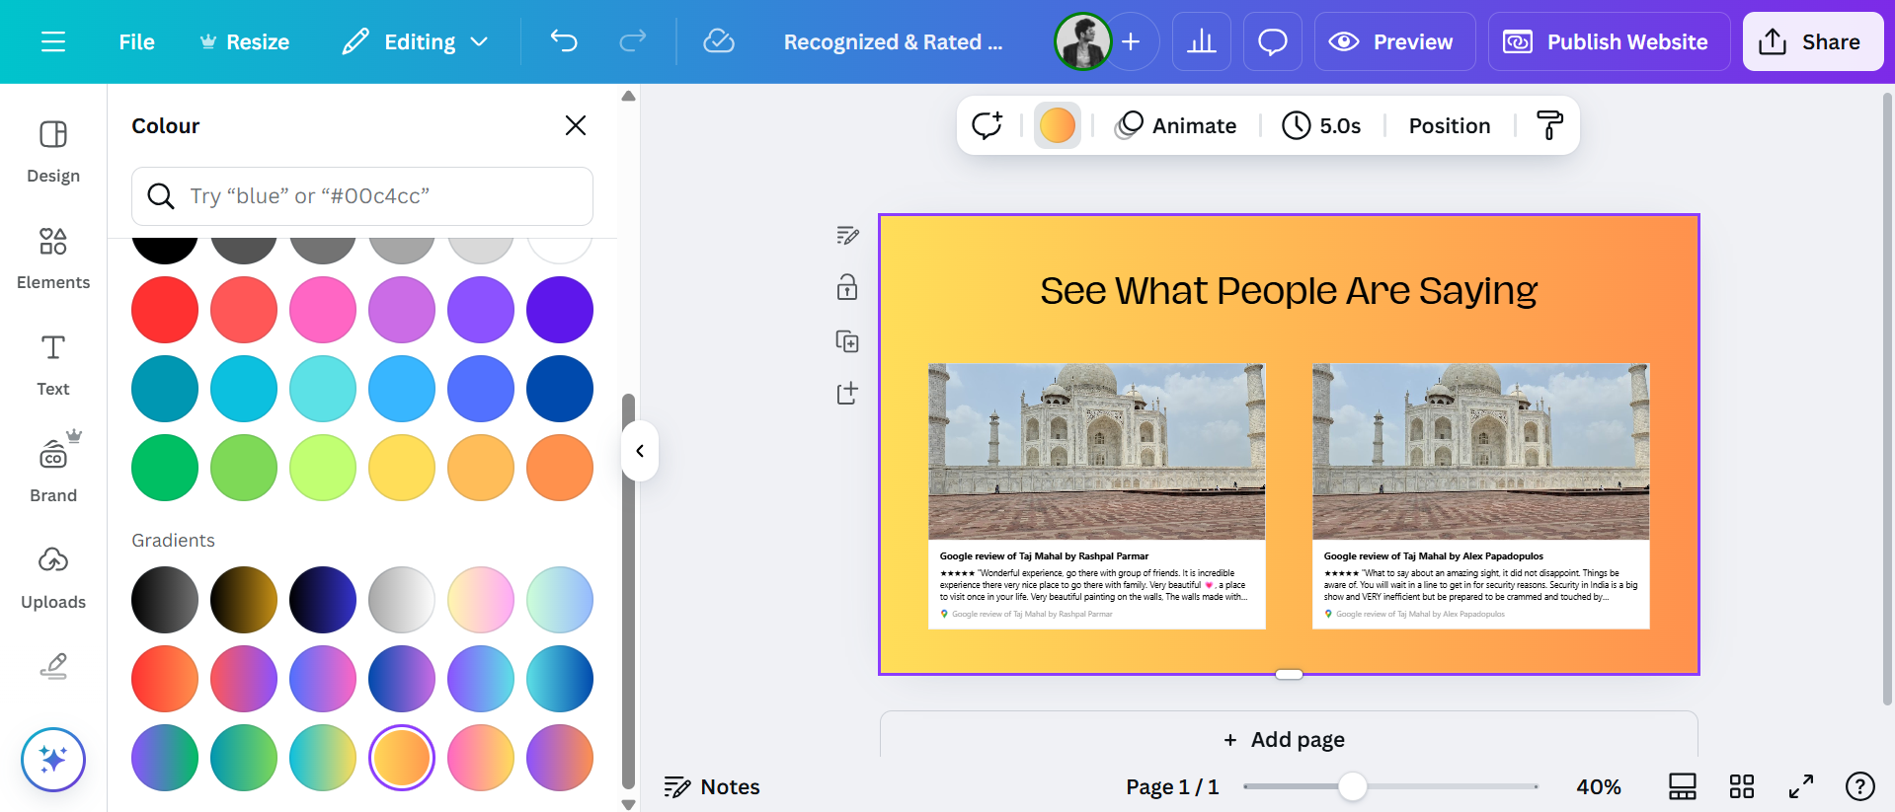1895x812 pixels.
Task: Launch the Canva AI assistant sparkle button
Action: point(53,760)
